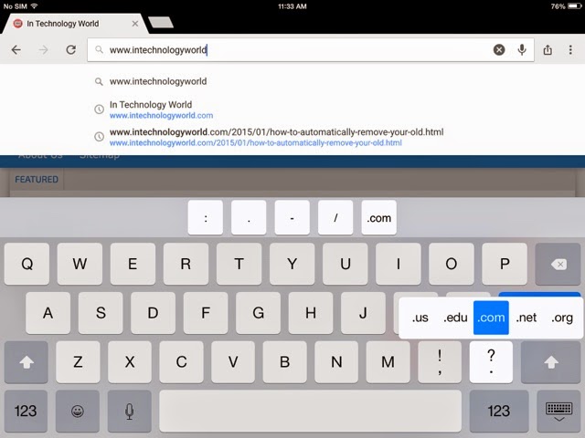The width and height of the screenshot is (585, 438).
Task: Reload the page with the refresh icon
Action: coord(71,49)
